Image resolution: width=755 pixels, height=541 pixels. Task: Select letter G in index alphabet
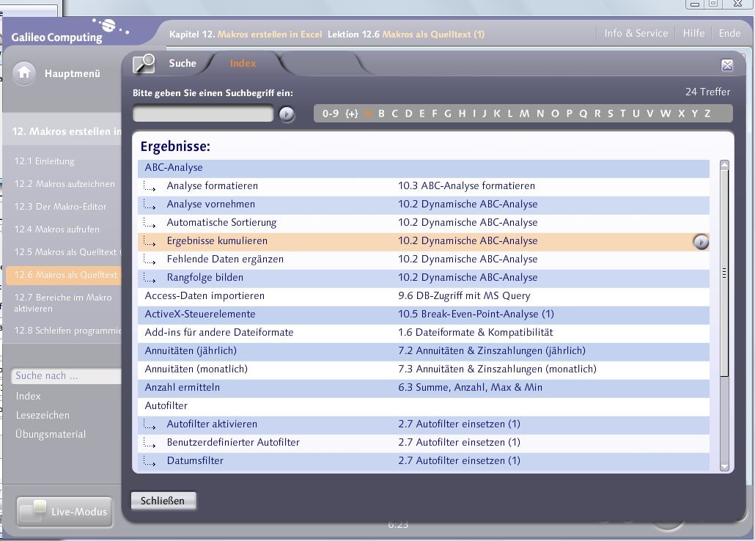448,114
